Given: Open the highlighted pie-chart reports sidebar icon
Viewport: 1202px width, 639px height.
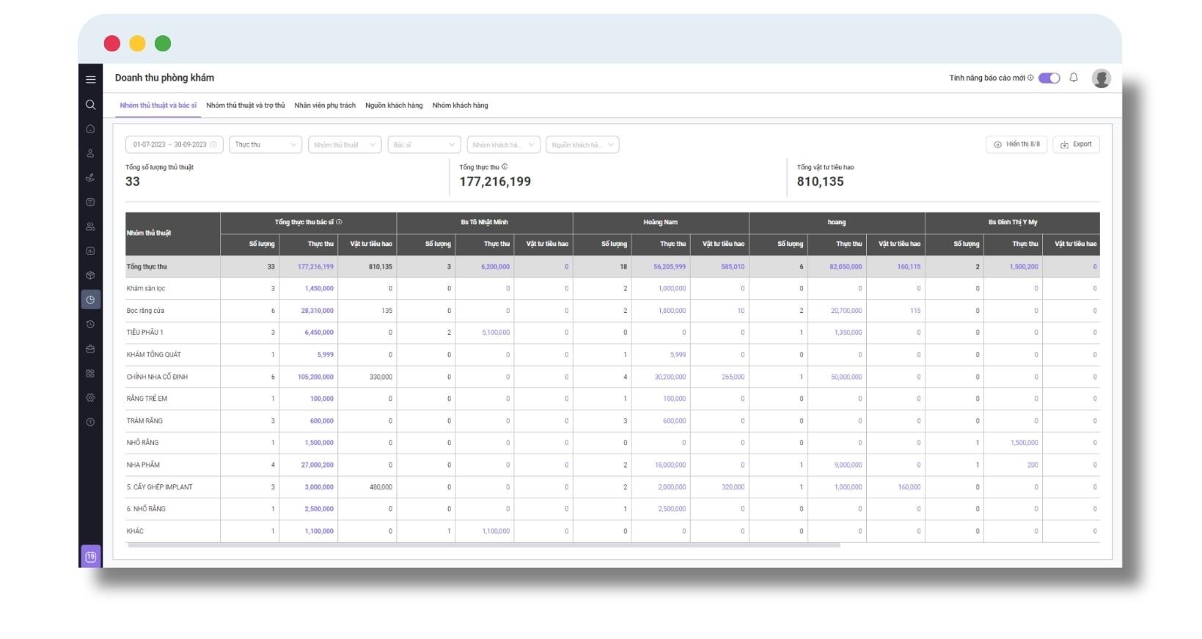Looking at the screenshot, I should 90,299.
